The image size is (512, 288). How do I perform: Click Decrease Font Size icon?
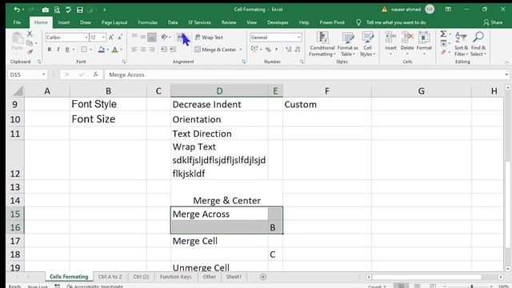click(x=120, y=38)
